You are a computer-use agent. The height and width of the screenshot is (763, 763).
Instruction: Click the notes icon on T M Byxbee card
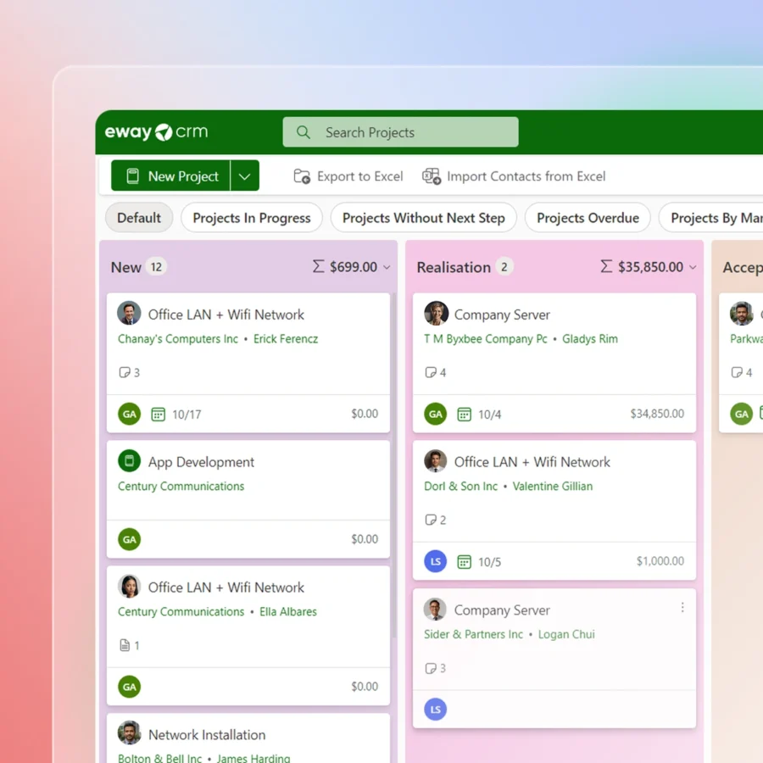pyautogui.click(x=431, y=372)
